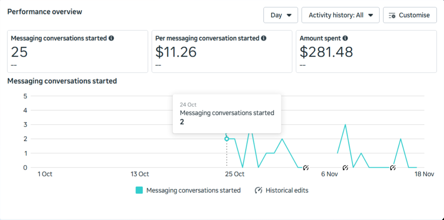Toggle Messaging conversations started legend label
This screenshot has height=220, width=444.
(x=193, y=190)
